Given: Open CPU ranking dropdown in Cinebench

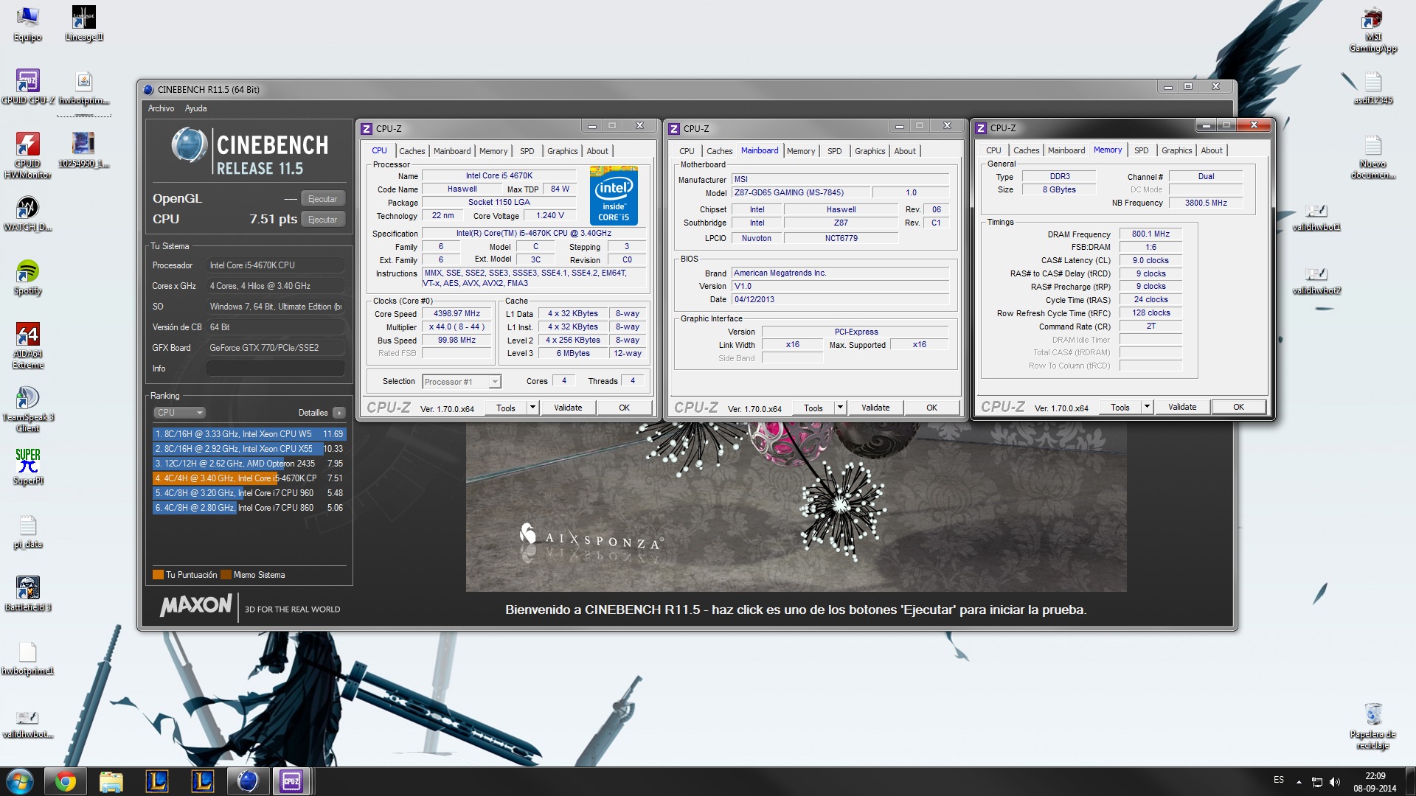Looking at the screenshot, I should click(179, 413).
